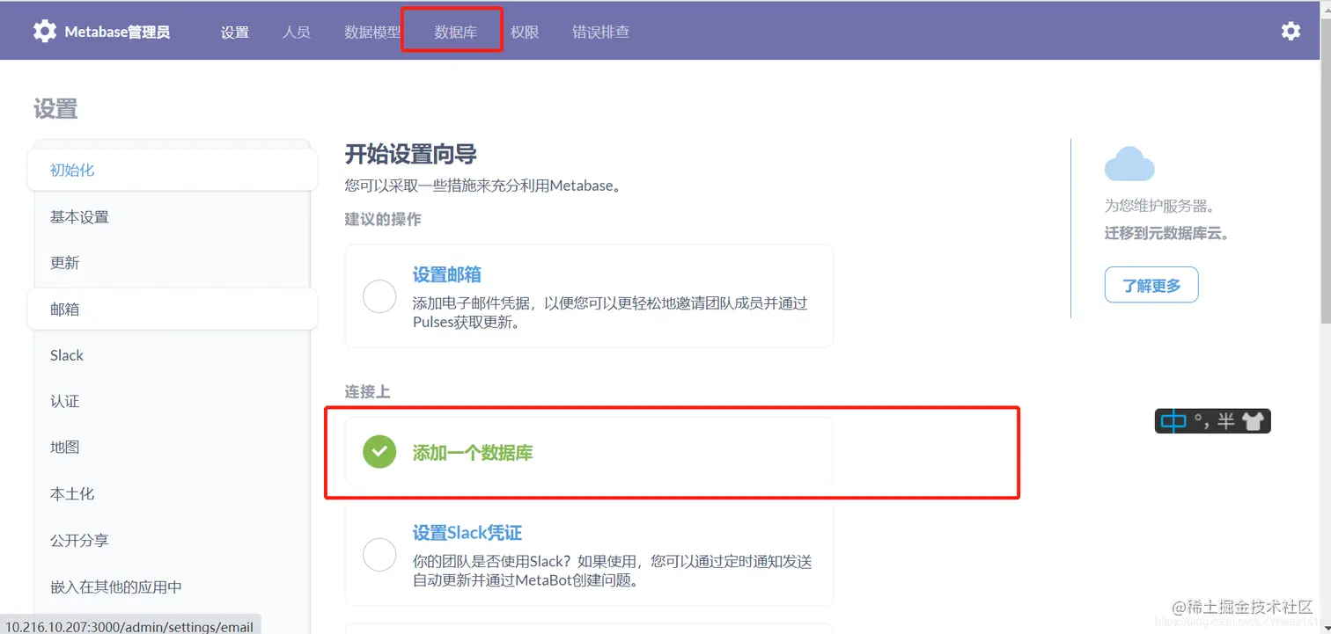Viewport: 1331px width, 634px height.
Task: Click the cloud icon in the sidebar
Action: pyautogui.click(x=1129, y=164)
